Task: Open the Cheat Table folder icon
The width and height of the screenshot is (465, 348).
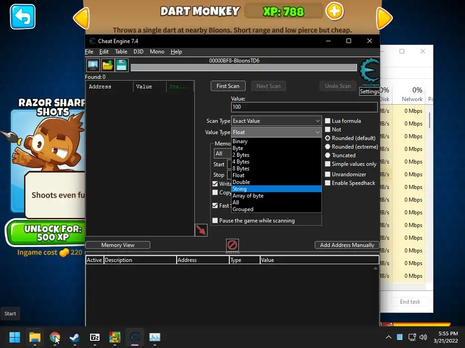Action: 107,65
